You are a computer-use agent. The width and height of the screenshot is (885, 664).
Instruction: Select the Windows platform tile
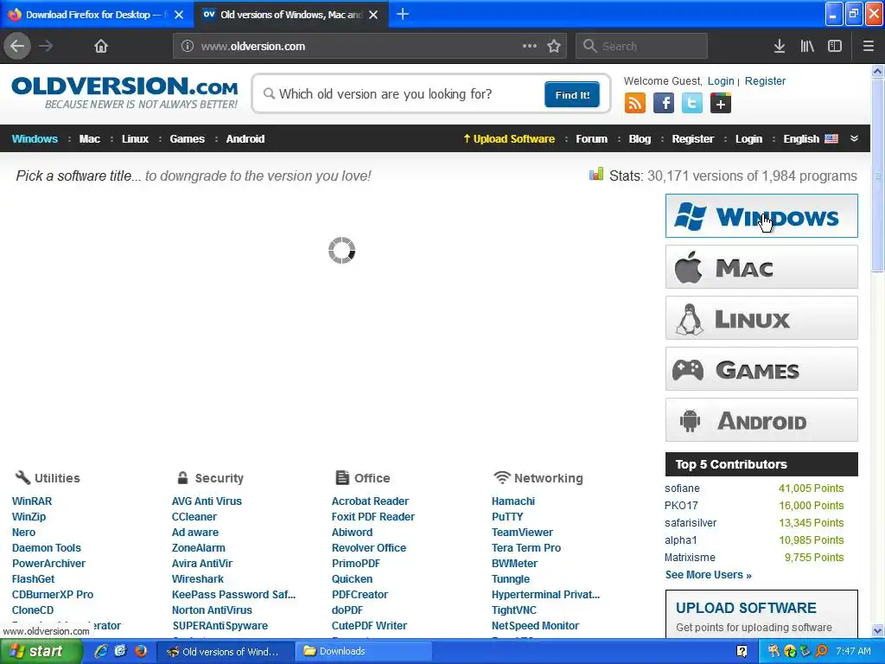761,215
